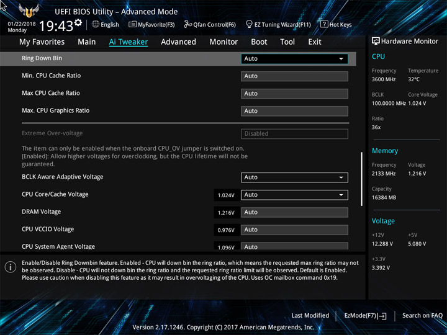The width and height of the screenshot is (447, 335).
Task: Click the English language button
Action: coord(106,24)
